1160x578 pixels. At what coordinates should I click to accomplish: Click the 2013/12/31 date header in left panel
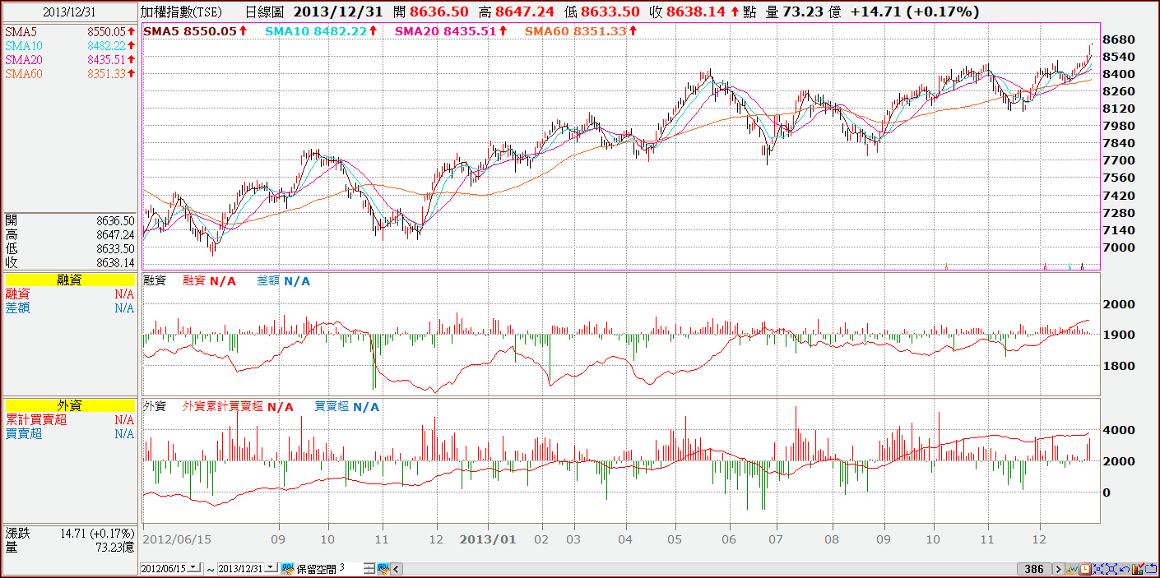pyautogui.click(x=70, y=12)
